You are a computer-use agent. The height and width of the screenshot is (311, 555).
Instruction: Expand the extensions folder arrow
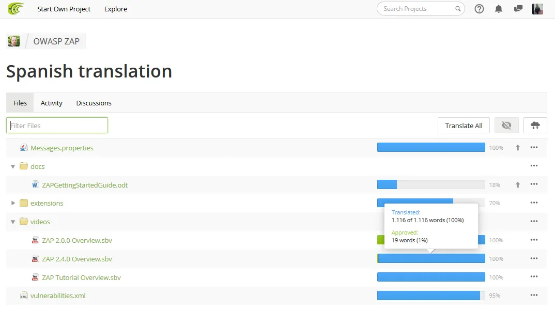pyautogui.click(x=13, y=203)
